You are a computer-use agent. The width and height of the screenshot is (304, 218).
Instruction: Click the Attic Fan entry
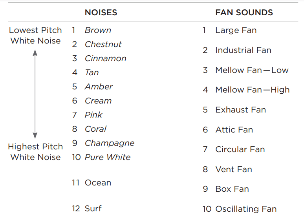234,130
